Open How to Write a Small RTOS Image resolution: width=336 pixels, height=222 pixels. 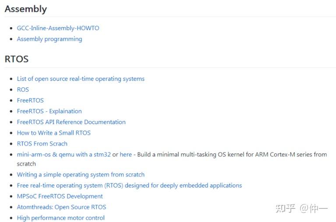pos(53,133)
